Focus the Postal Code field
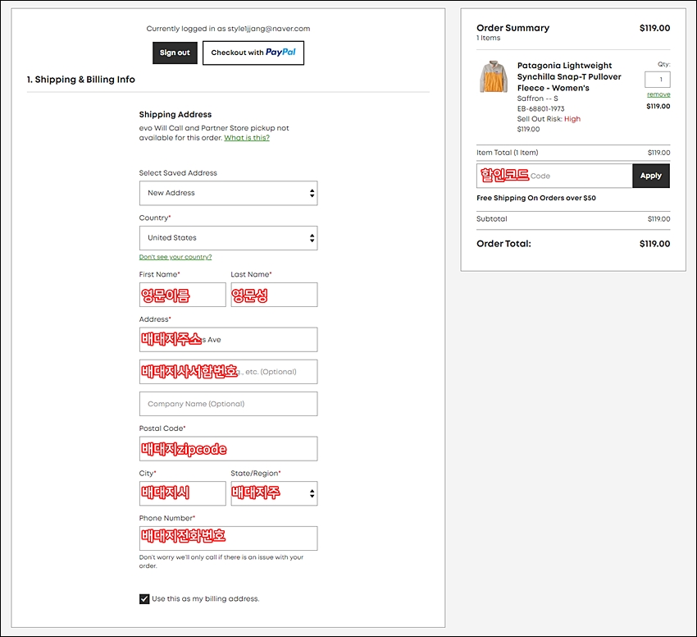Viewport: 697px width, 637px height. pos(229,449)
